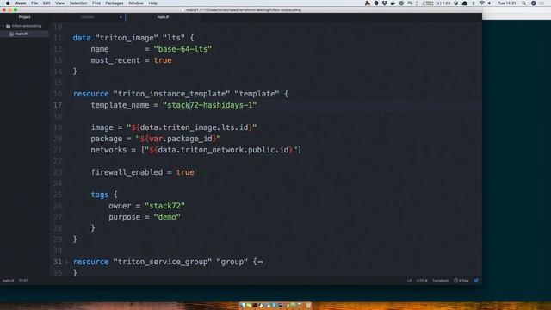Click the owner value "stack72"
Image resolution: width=551 pixels, height=310 pixels.
164,206
